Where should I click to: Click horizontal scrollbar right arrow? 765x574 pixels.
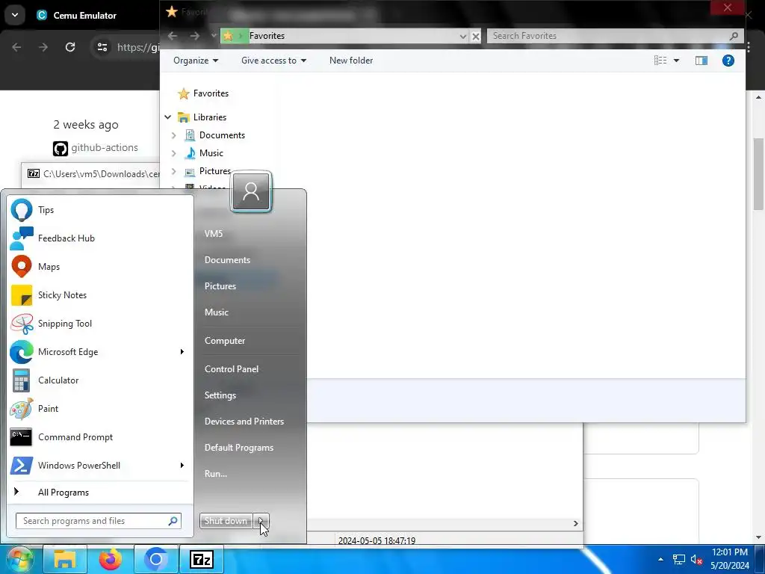pos(576,523)
